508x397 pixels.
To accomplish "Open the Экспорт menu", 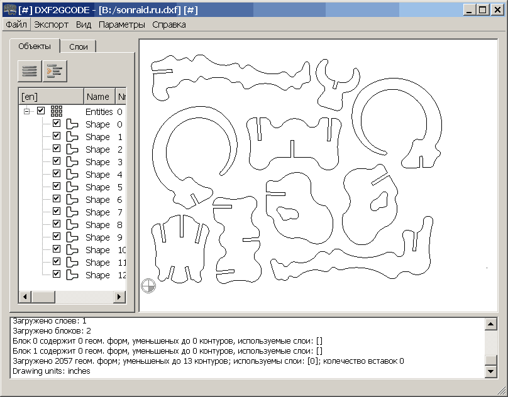I will pos(51,24).
